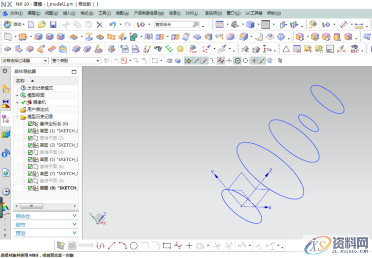
Task: Click the Delete X icon in toolbar
Action: [x=100, y=24]
